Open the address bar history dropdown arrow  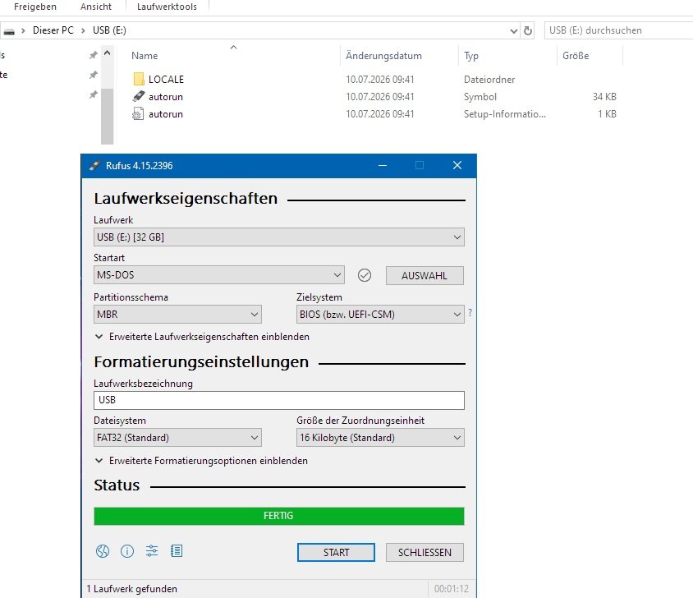point(513,30)
